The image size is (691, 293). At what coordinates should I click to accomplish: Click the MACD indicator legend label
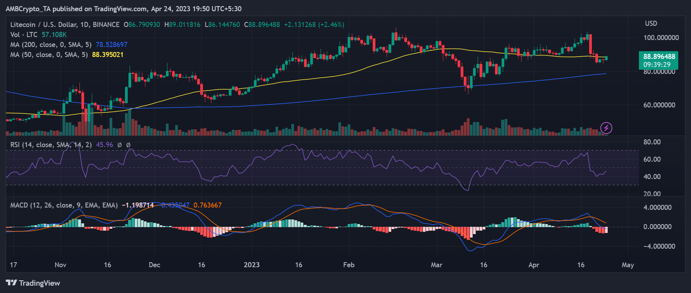point(64,205)
